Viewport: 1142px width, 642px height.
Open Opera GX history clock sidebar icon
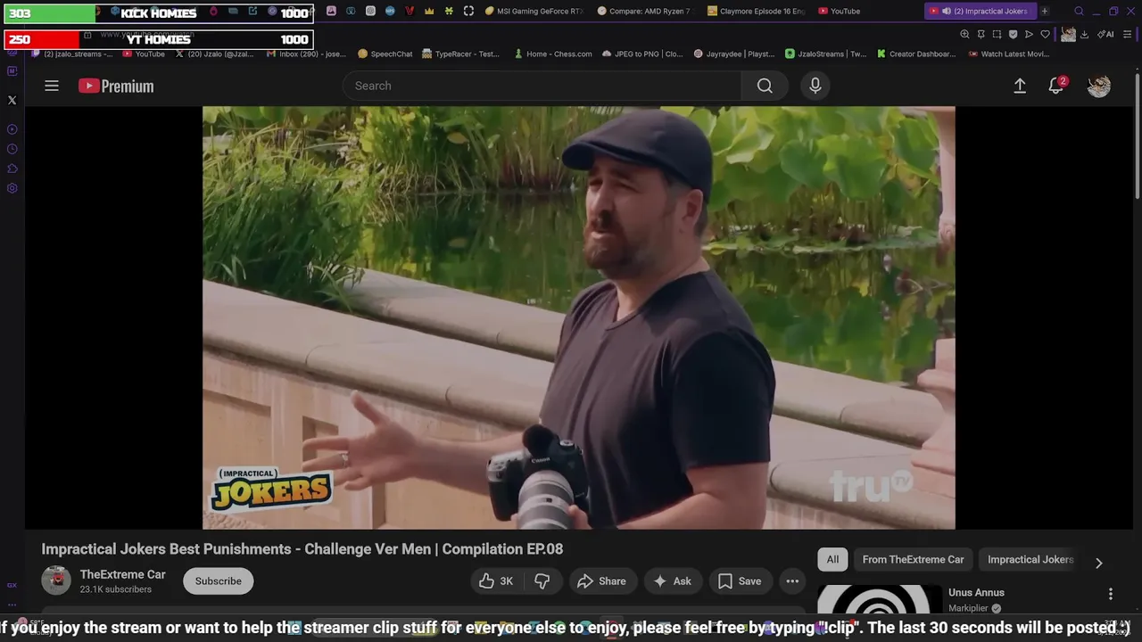tap(12, 149)
